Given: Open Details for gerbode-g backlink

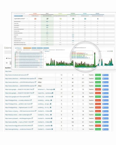Looking at the screenshot, I should (x=105, y=129).
